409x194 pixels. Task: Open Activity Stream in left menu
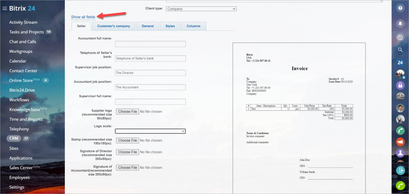(x=23, y=22)
